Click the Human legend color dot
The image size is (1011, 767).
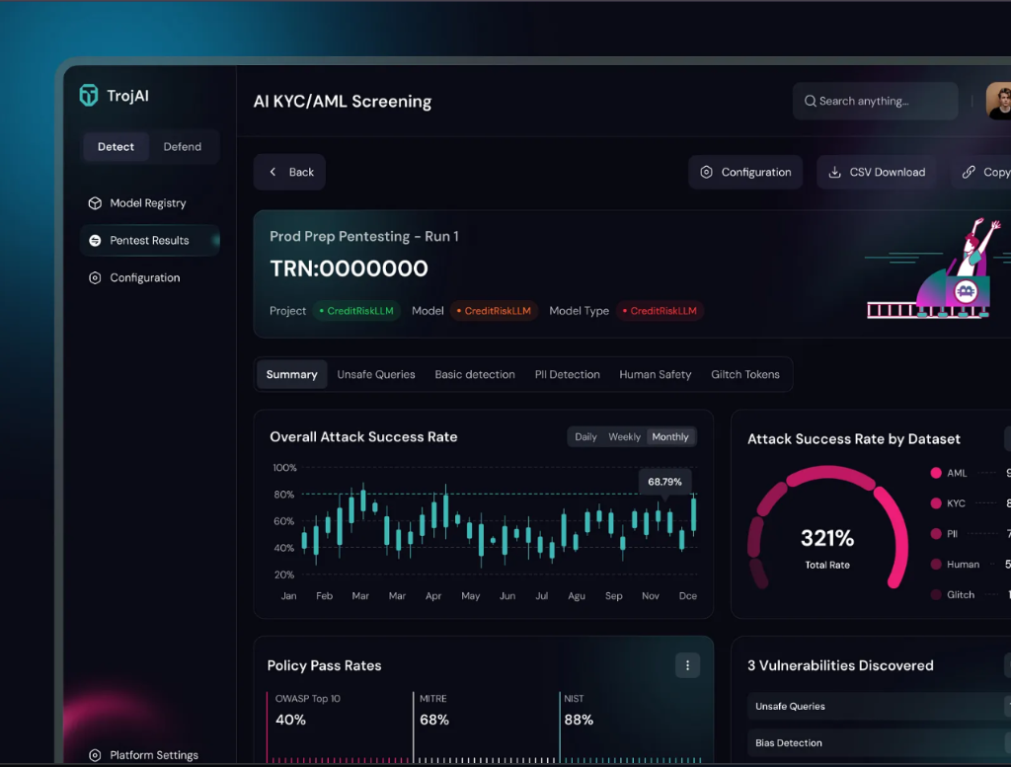tap(936, 565)
